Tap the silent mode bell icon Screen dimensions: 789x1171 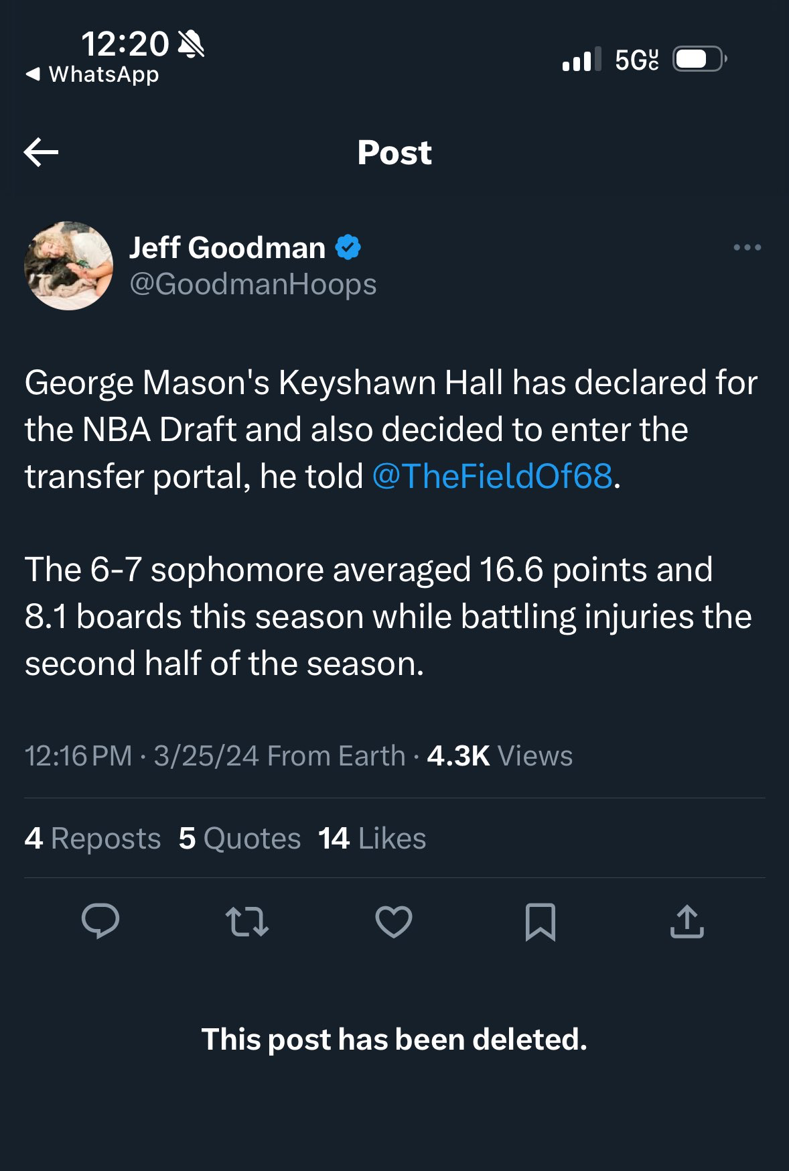191,44
